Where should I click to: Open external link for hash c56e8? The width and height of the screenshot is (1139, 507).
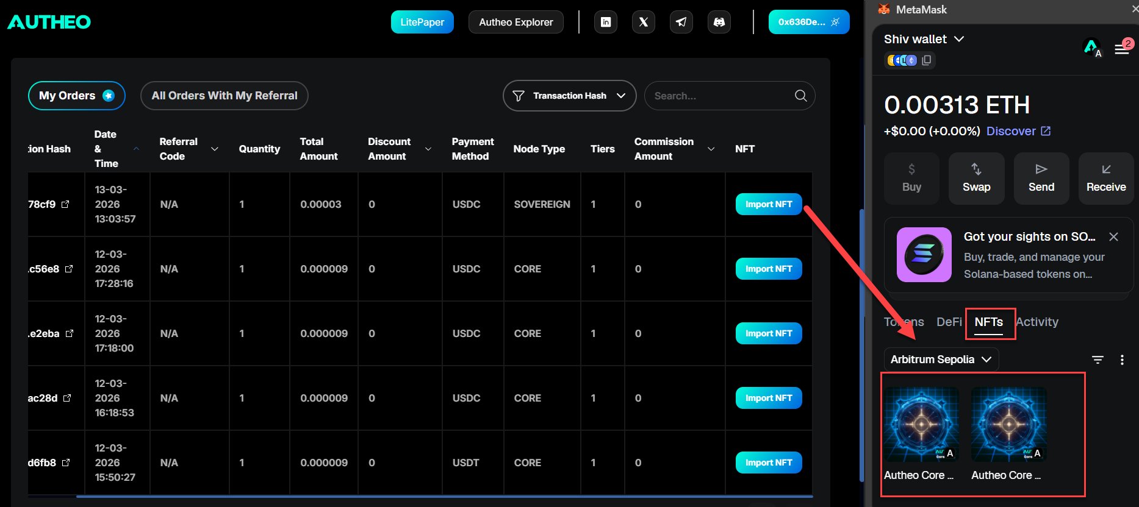tap(69, 269)
